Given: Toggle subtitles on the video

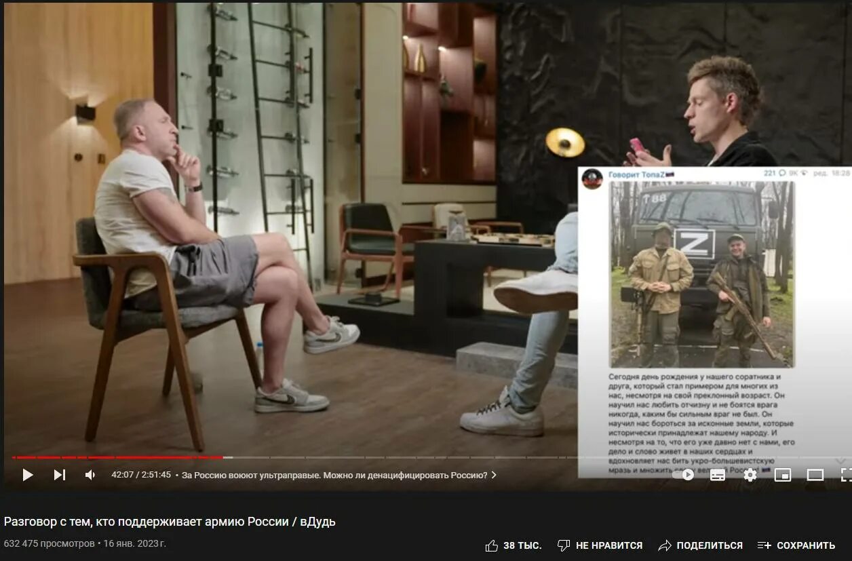Looking at the screenshot, I should point(718,475).
